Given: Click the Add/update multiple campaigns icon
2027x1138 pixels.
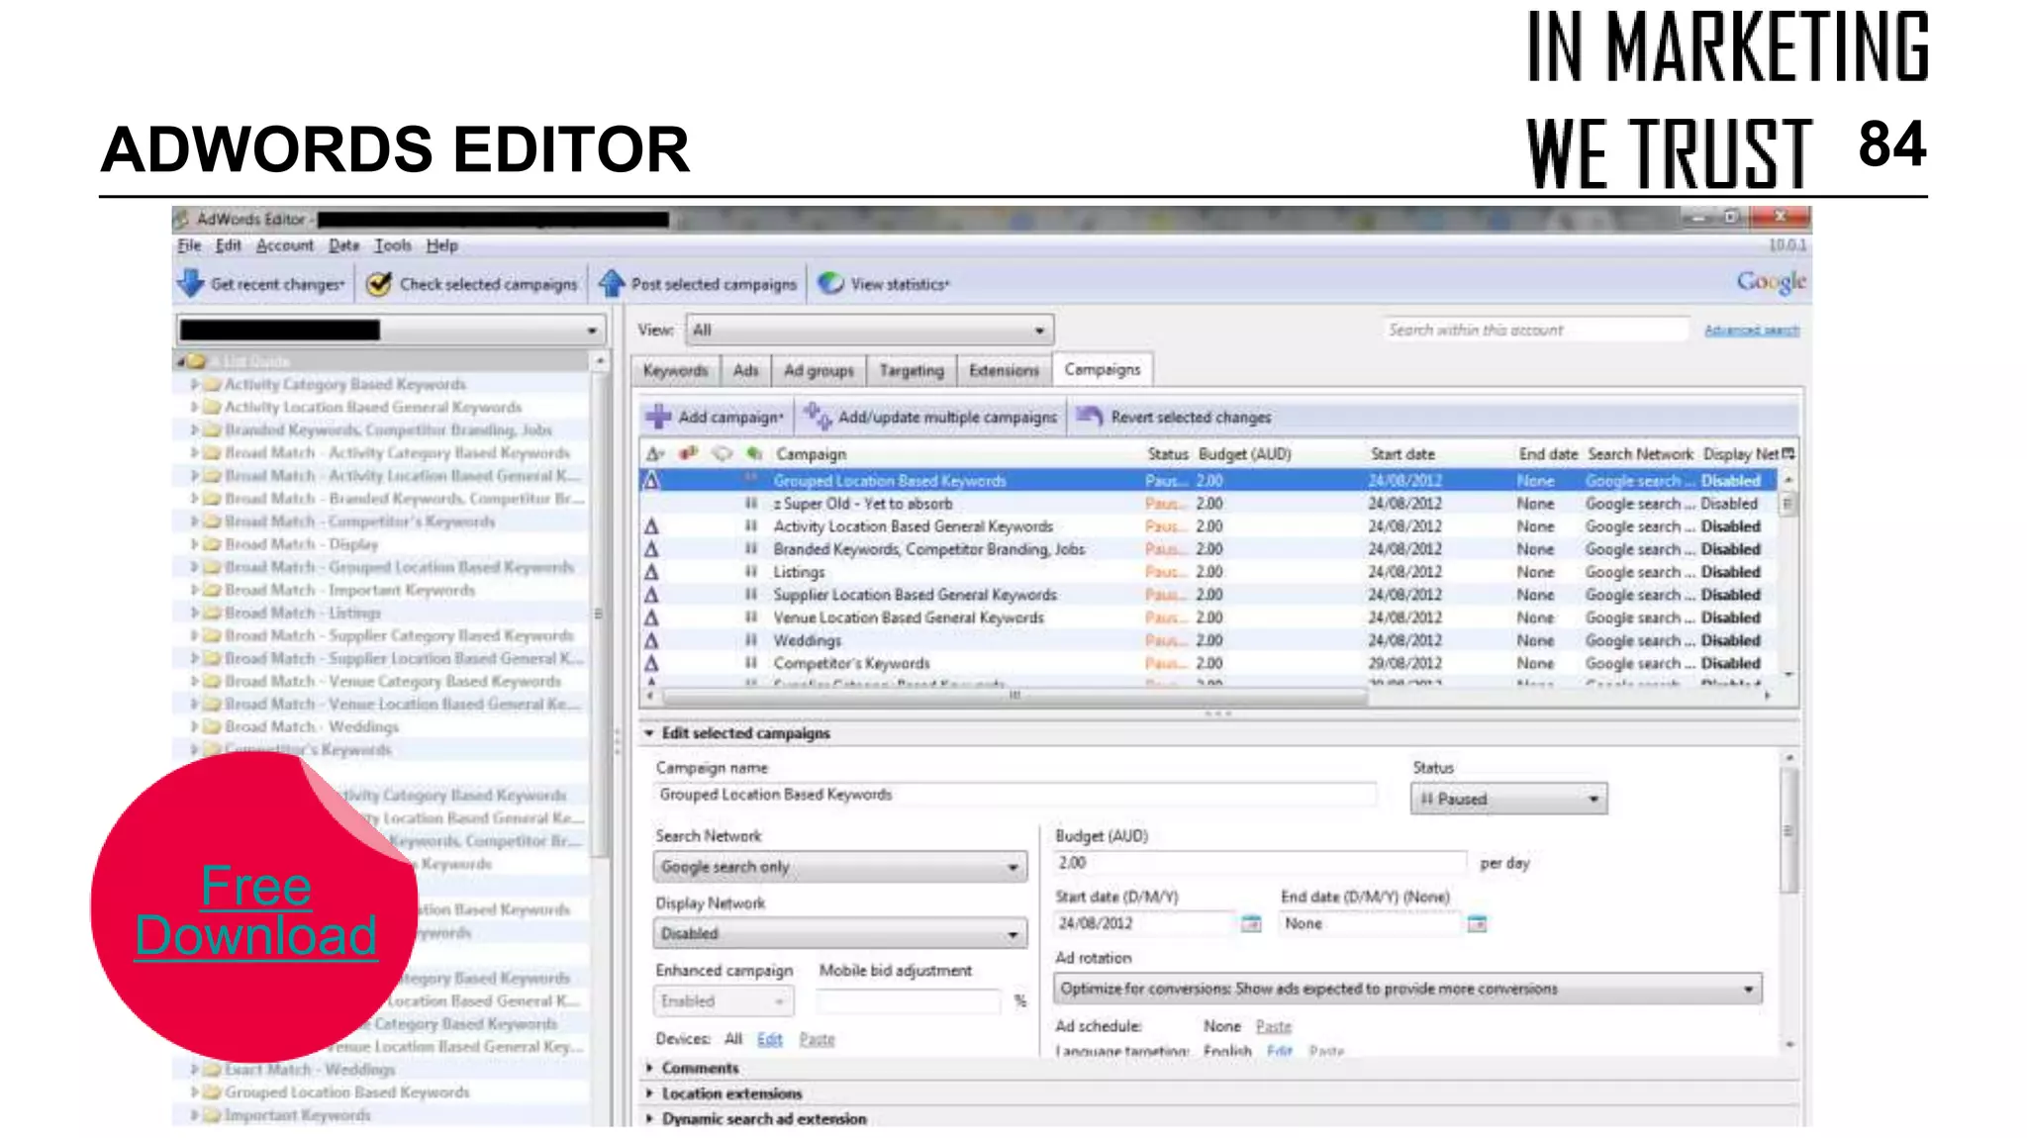Looking at the screenshot, I should point(818,416).
